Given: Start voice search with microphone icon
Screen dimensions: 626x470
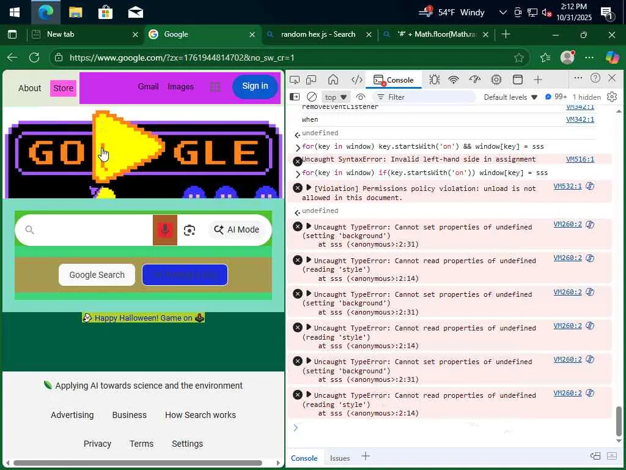Looking at the screenshot, I should [x=165, y=230].
